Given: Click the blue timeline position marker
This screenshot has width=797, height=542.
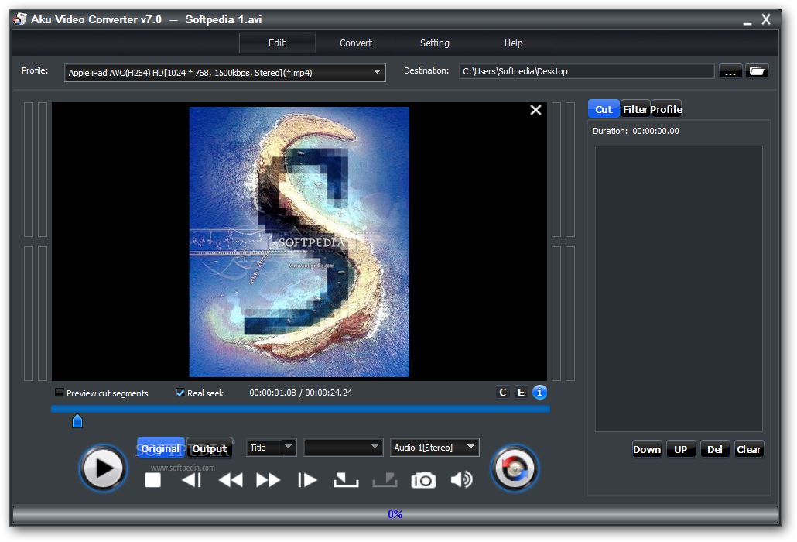Looking at the screenshot, I should [77, 421].
